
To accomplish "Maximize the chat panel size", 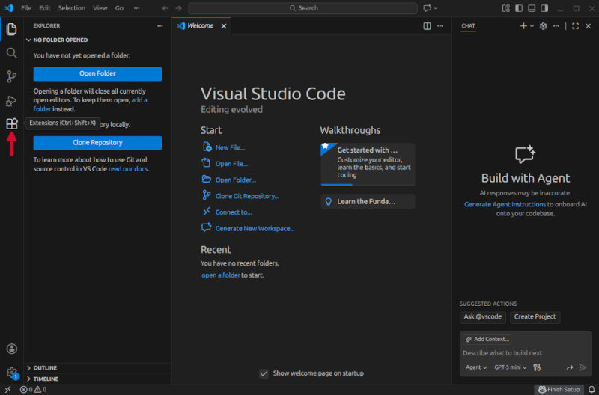I will coord(575,26).
